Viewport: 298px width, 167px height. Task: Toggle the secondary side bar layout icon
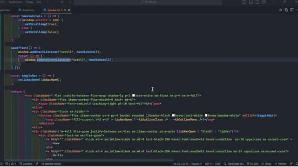pos(257,2)
